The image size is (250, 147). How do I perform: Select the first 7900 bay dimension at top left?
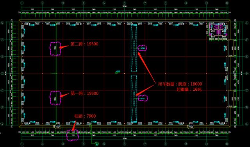tap(32, 9)
